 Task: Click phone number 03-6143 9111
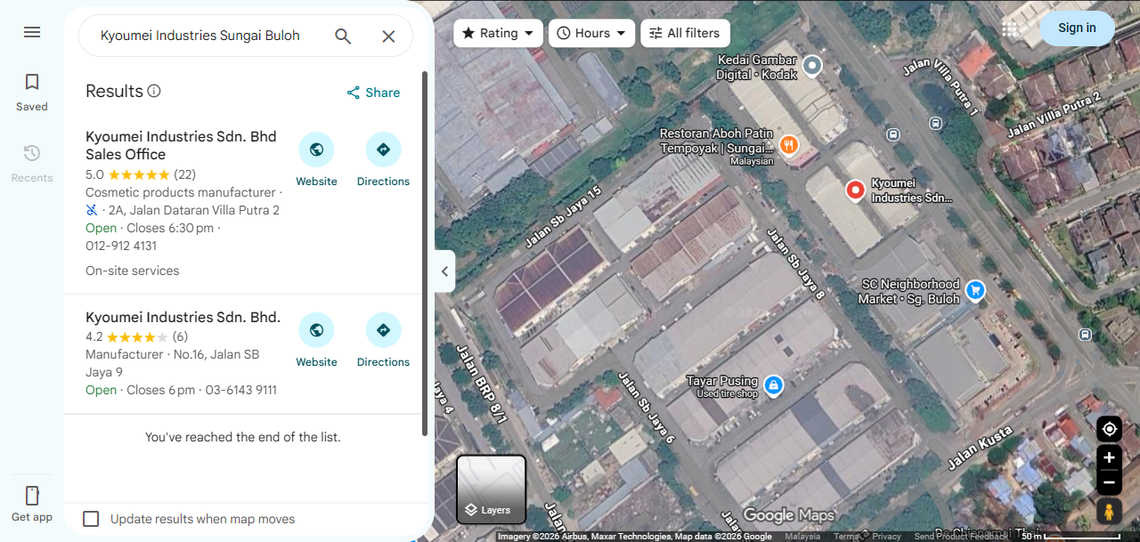240,390
